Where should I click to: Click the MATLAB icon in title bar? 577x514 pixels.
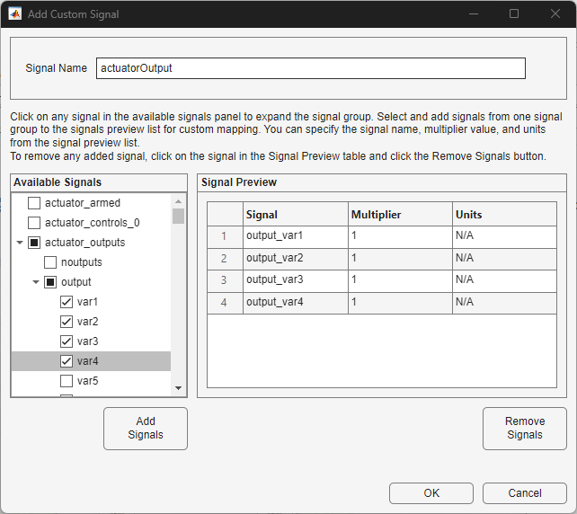click(x=15, y=14)
